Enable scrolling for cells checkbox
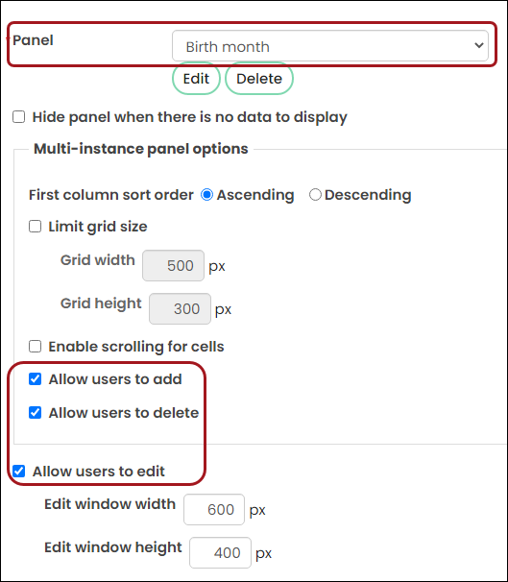 click(x=35, y=347)
